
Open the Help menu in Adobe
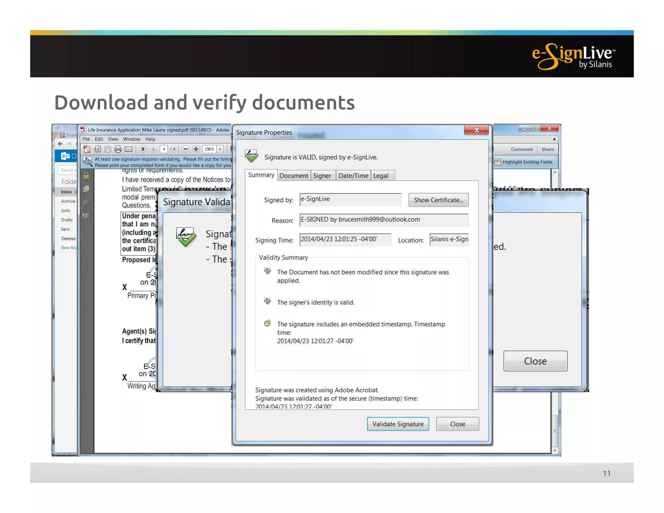click(x=150, y=139)
